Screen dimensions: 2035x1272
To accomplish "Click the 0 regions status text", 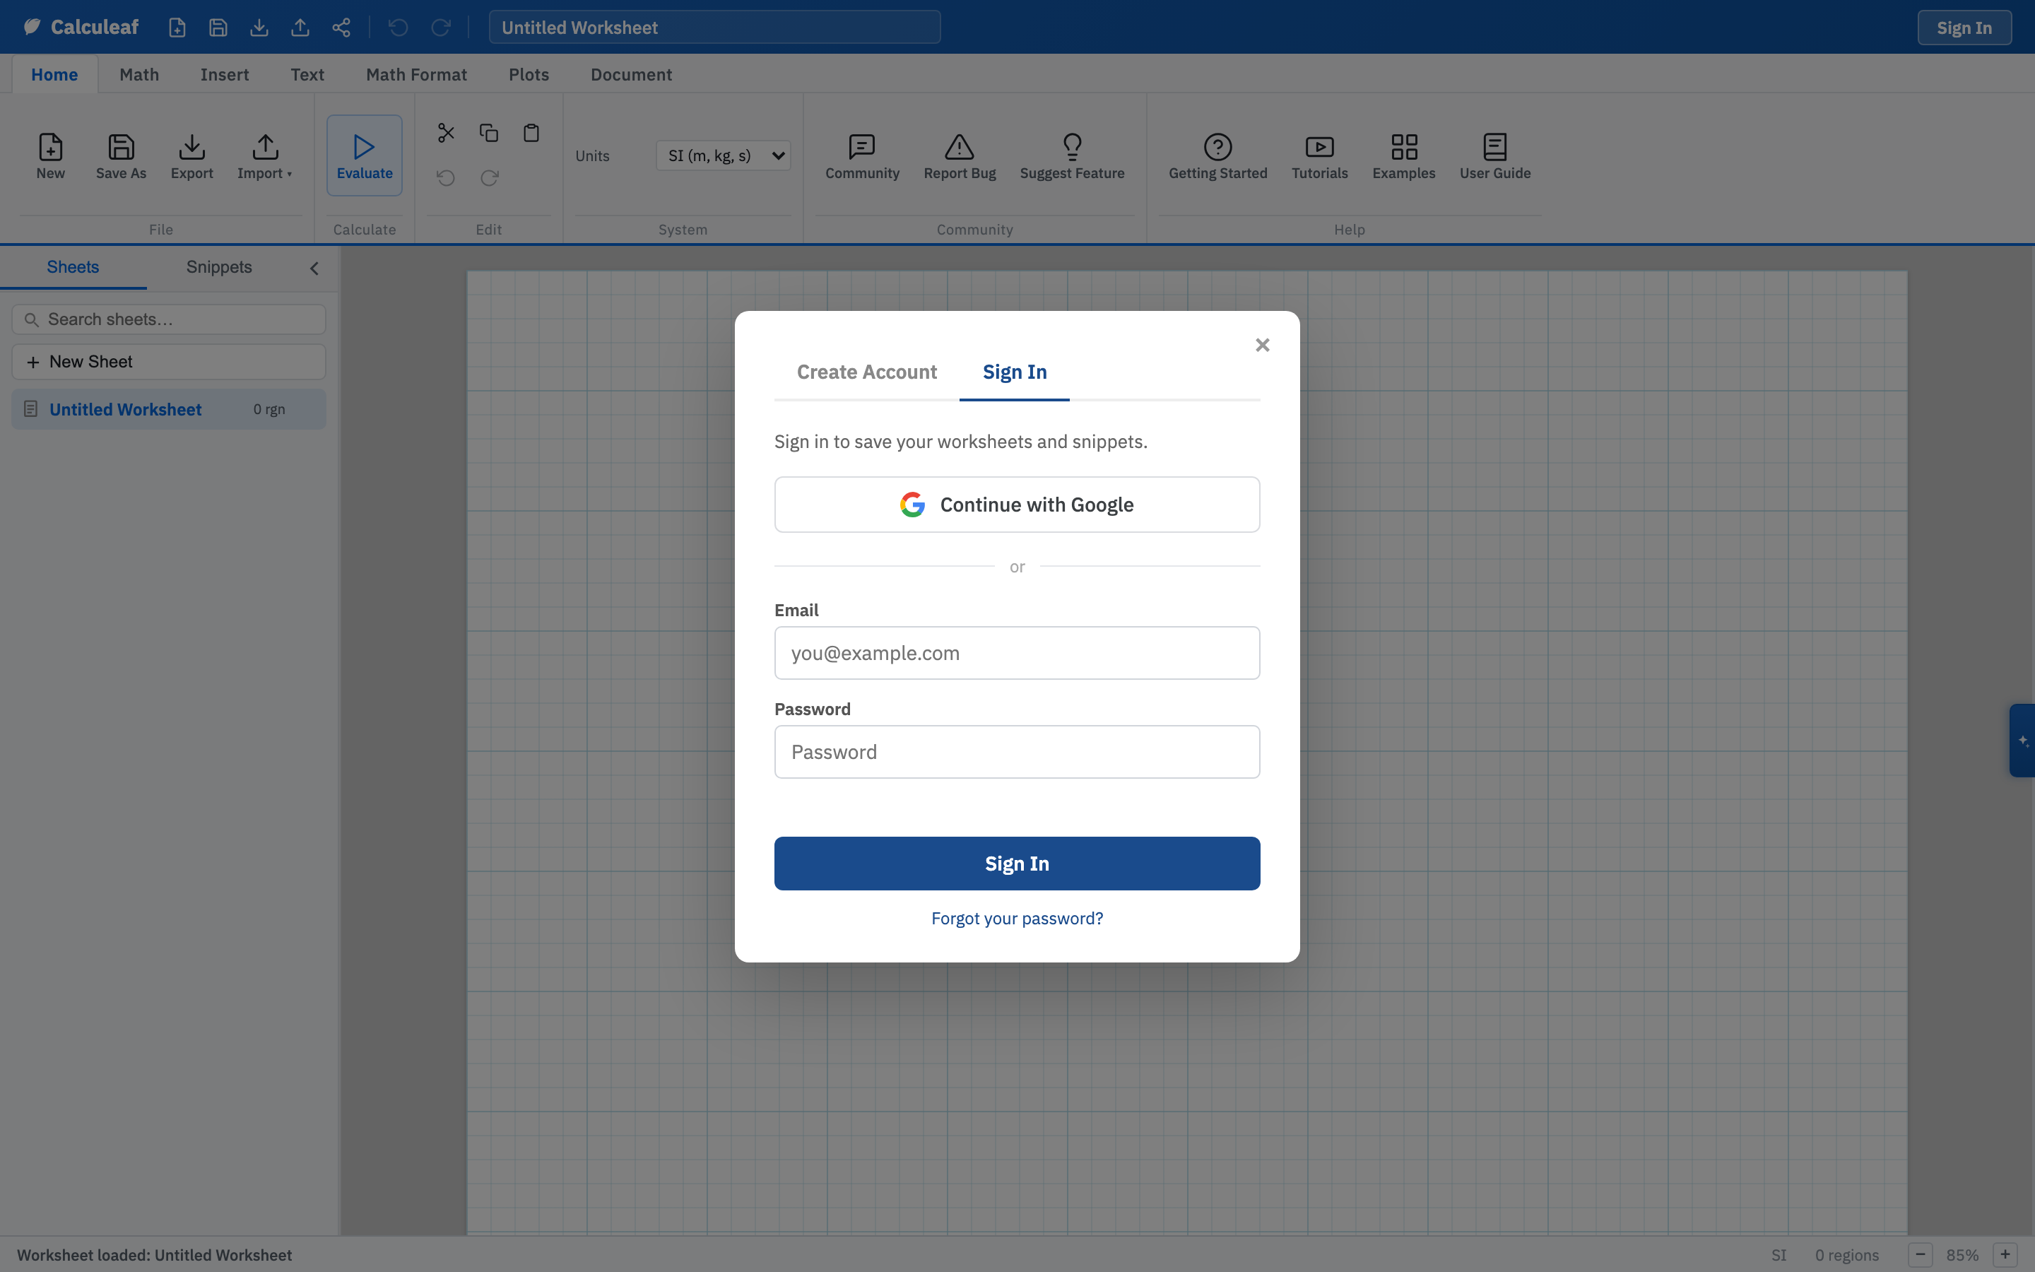I will tap(1846, 1255).
